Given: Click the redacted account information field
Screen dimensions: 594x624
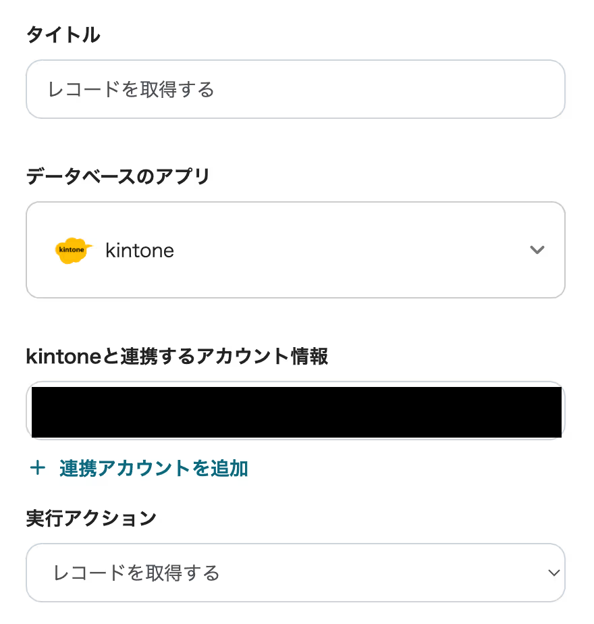Looking at the screenshot, I should click(x=296, y=411).
